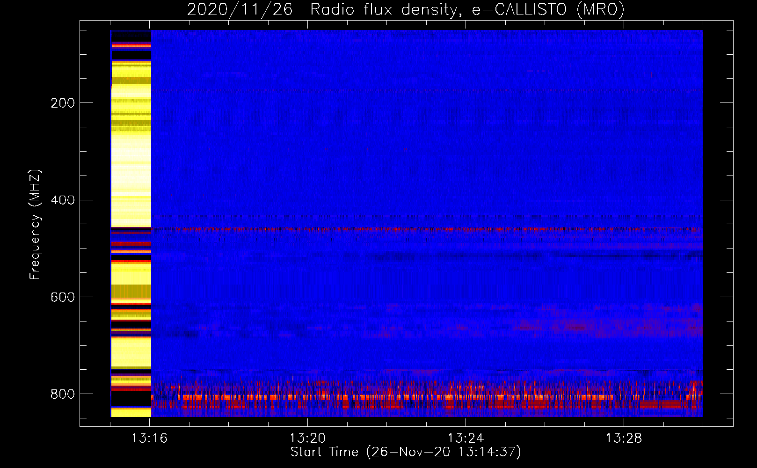The height and width of the screenshot is (468, 757).
Task: Click the "800" frequency tick label
Action: (x=63, y=394)
